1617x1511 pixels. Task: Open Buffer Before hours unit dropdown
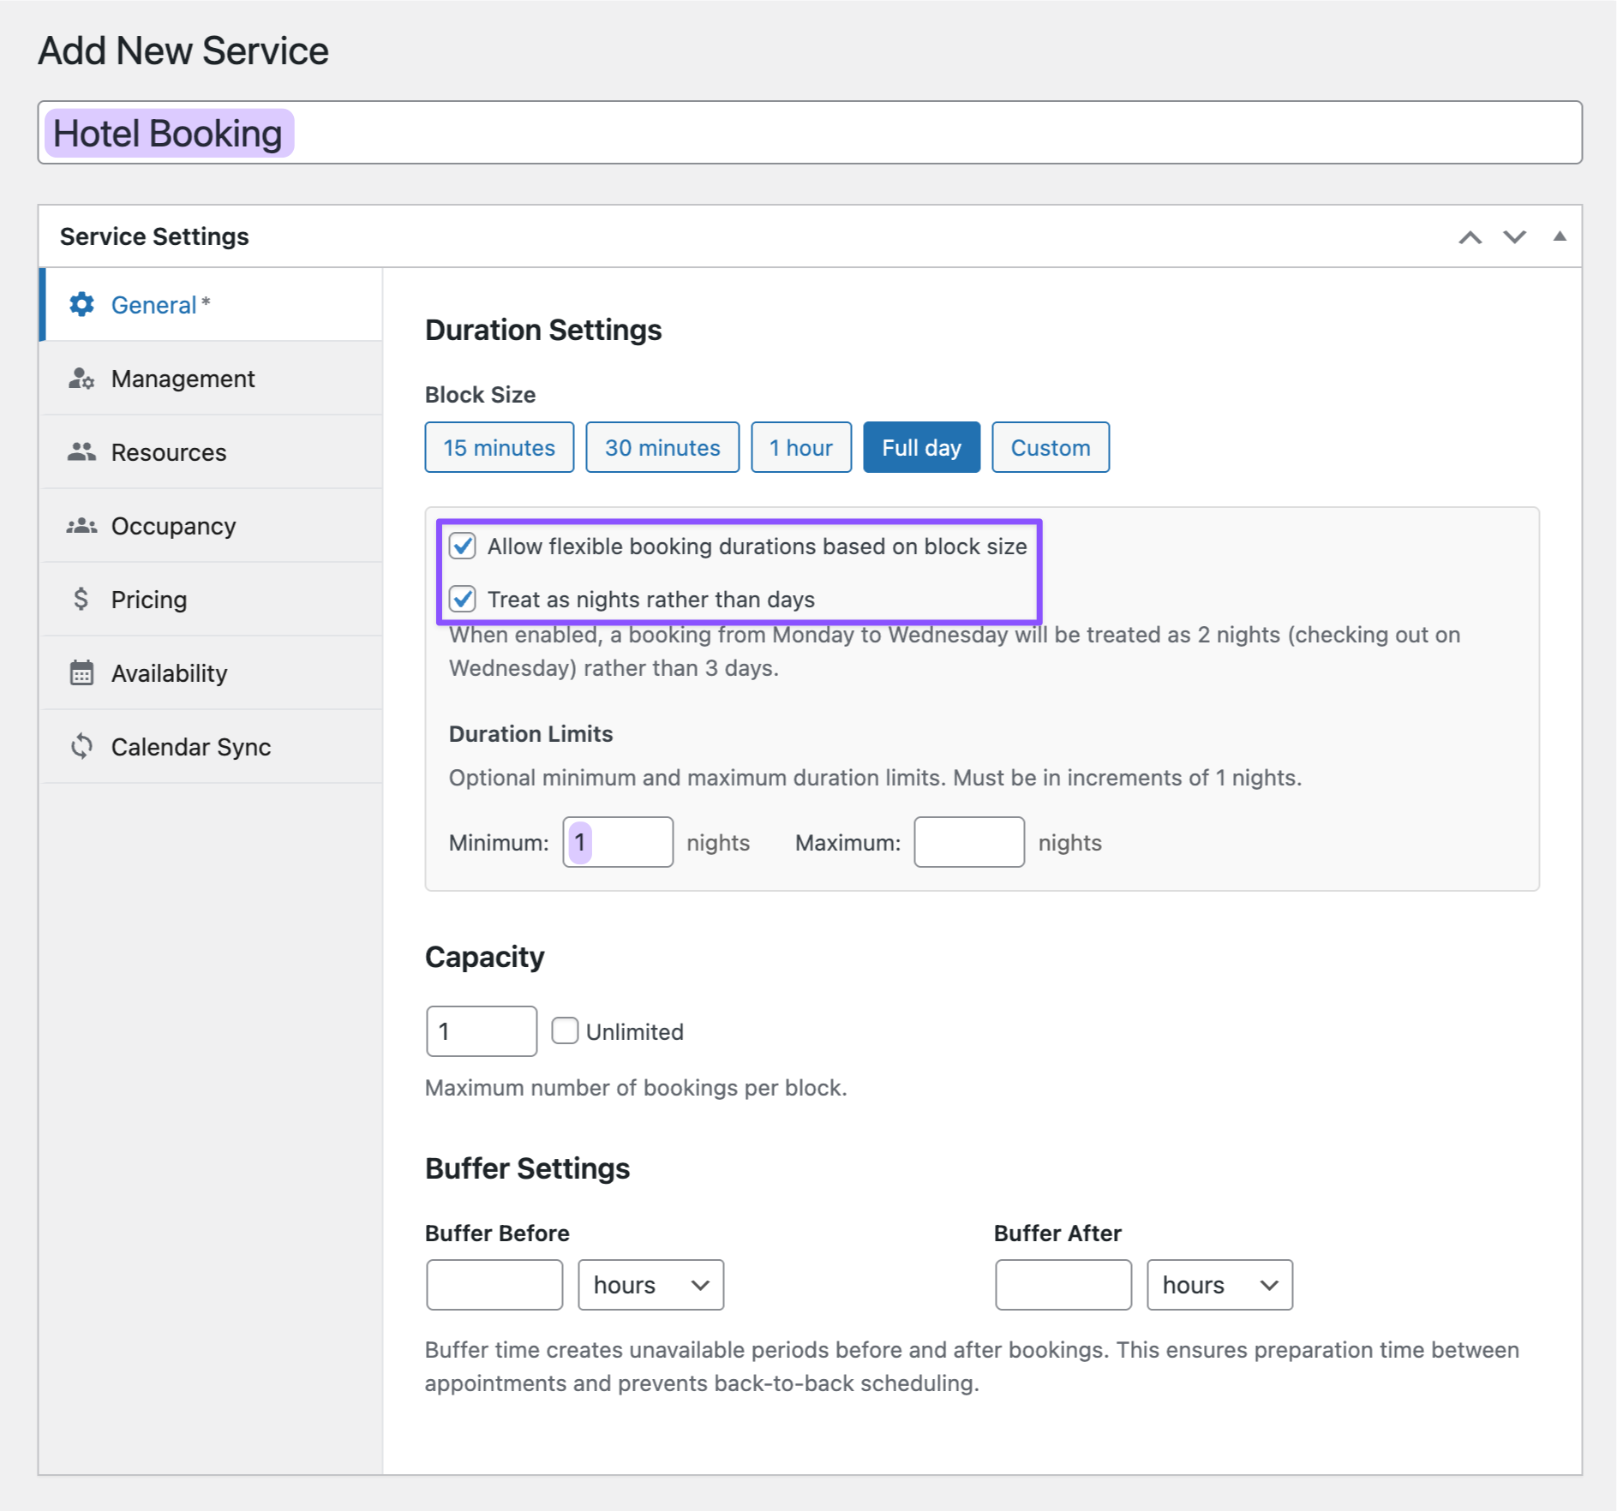(650, 1285)
